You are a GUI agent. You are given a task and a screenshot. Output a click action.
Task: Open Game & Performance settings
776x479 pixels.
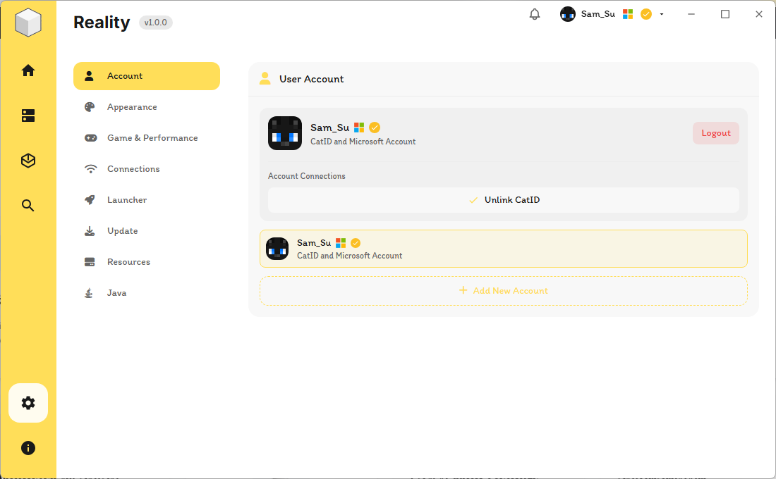tap(152, 138)
